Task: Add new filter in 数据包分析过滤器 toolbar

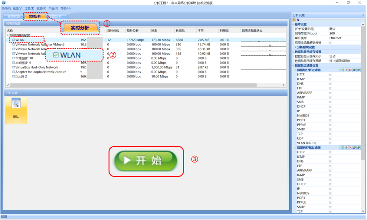Action: tap(342, 70)
